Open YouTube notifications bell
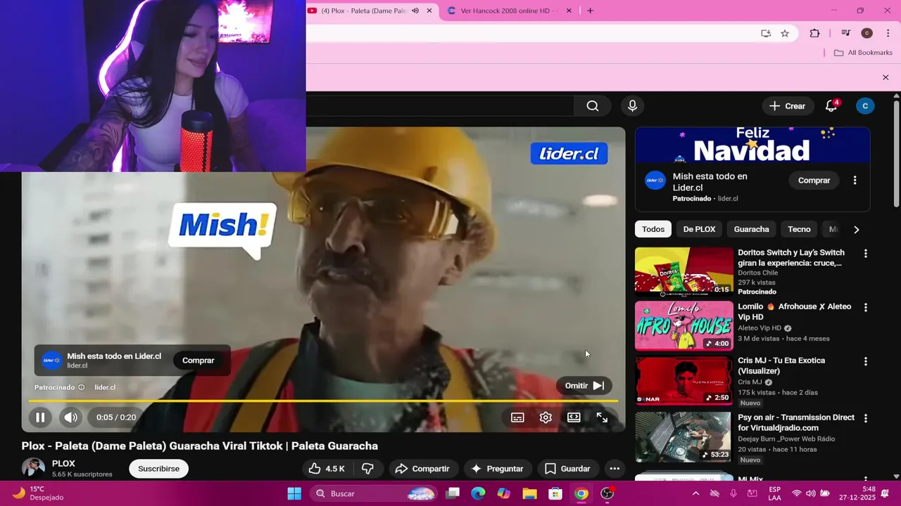Screen dimensions: 901x506 [x=831, y=106]
